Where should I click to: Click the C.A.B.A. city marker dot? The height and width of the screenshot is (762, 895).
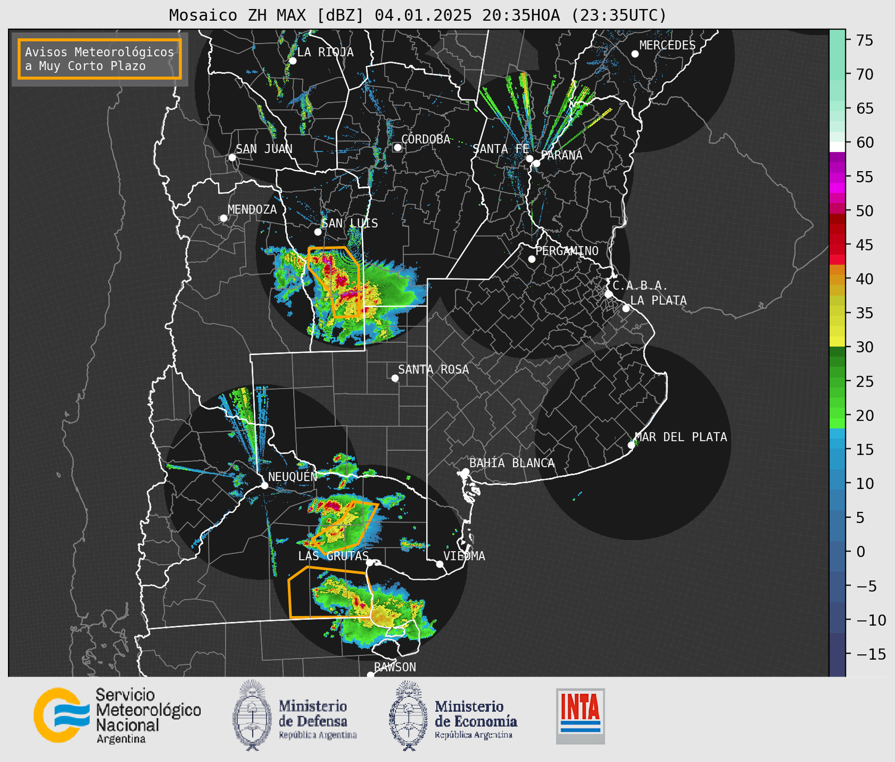tap(609, 294)
